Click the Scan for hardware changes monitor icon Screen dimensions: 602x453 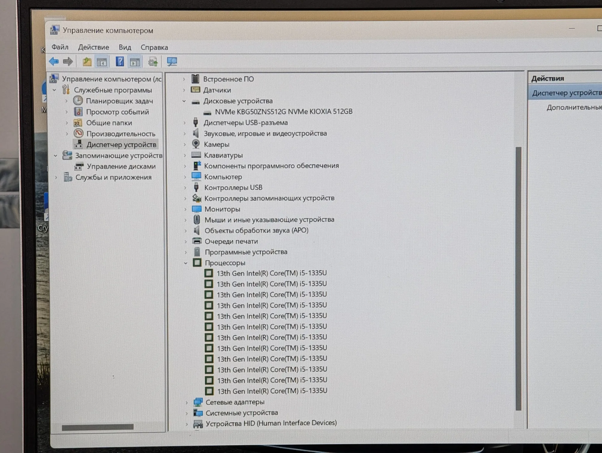tap(172, 62)
